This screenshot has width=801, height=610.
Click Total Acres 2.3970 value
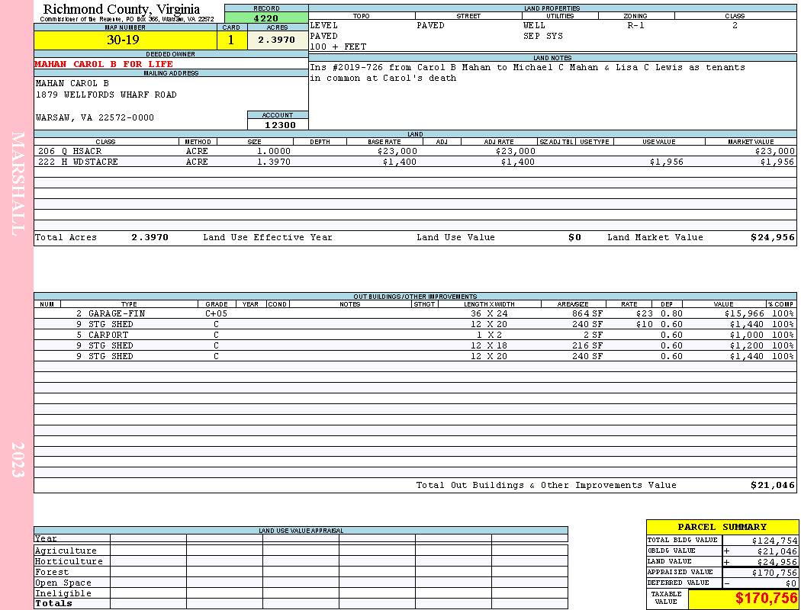point(150,237)
